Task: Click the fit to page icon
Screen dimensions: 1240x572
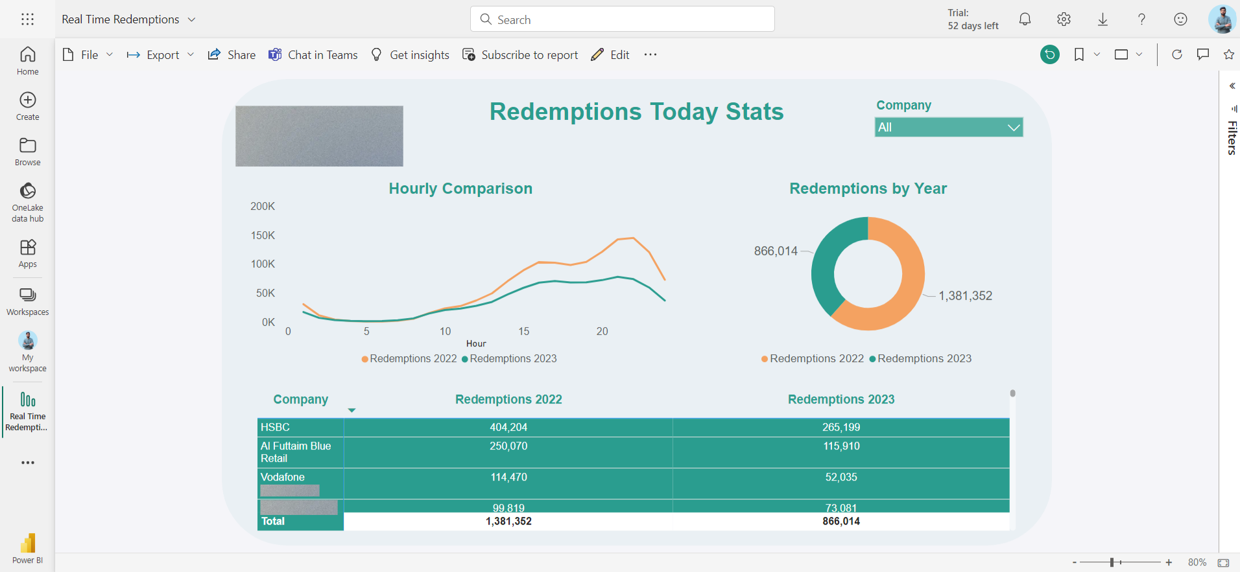Action: 1223,562
